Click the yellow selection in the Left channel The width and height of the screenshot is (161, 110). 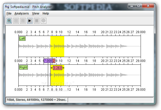(x=57, y=46)
